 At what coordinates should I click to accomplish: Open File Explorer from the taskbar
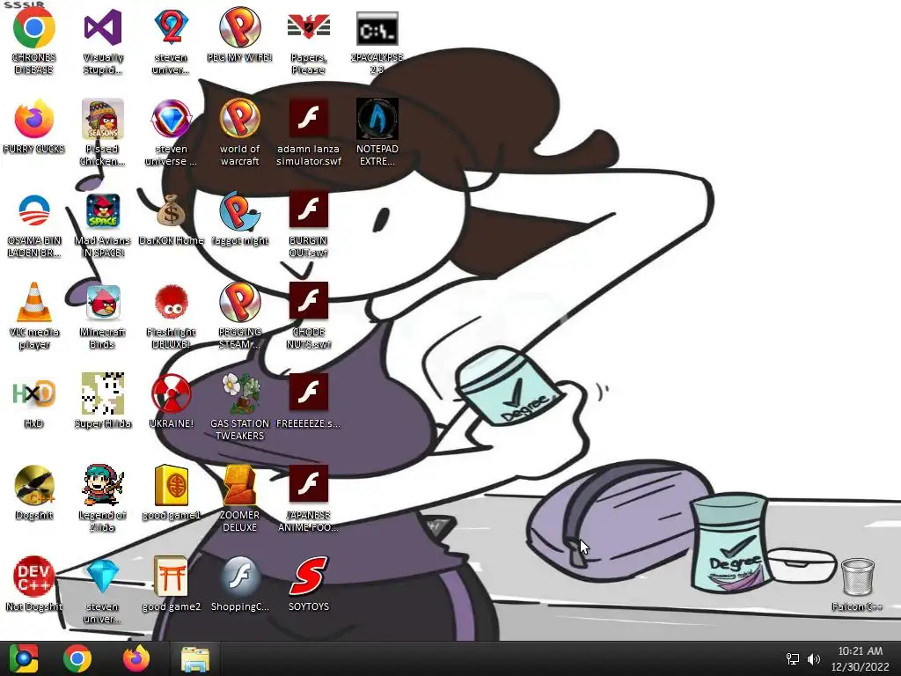(x=195, y=658)
